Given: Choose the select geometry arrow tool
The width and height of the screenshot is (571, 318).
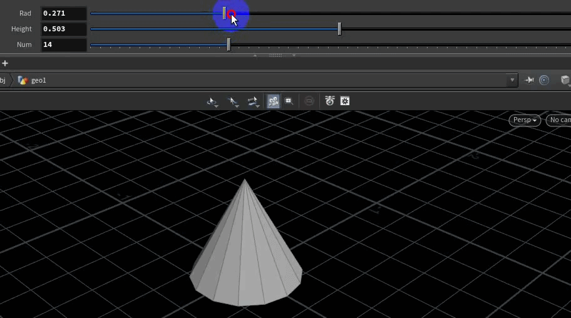Looking at the screenshot, I should coord(232,101).
